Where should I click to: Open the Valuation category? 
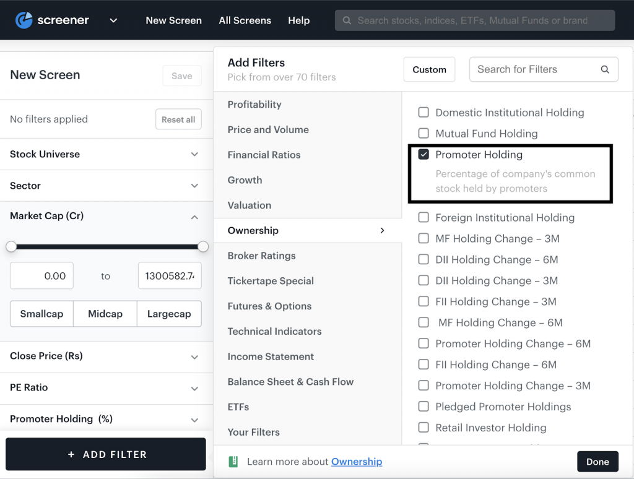(x=307, y=205)
